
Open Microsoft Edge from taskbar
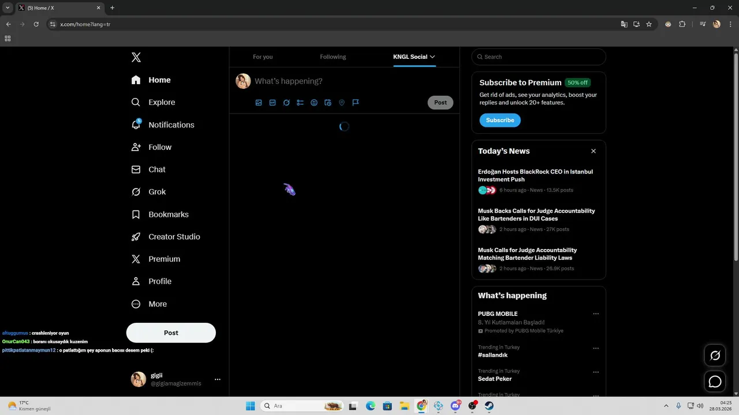point(370,406)
